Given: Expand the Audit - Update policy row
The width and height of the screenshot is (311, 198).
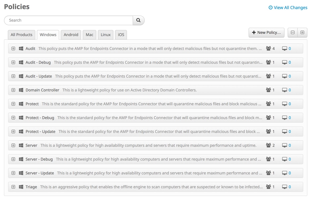Looking at the screenshot, I should [x=13, y=76].
